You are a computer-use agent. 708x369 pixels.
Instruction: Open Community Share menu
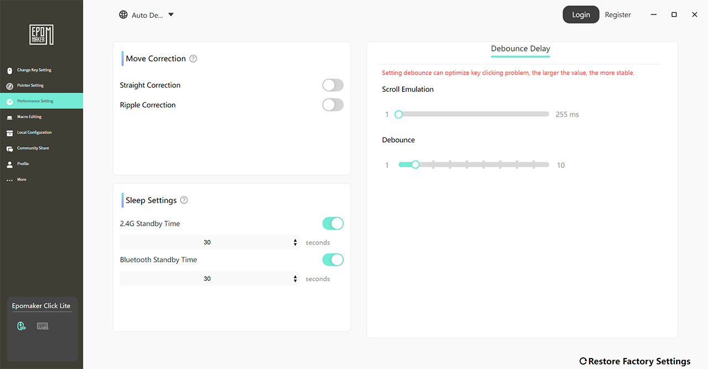point(41,148)
